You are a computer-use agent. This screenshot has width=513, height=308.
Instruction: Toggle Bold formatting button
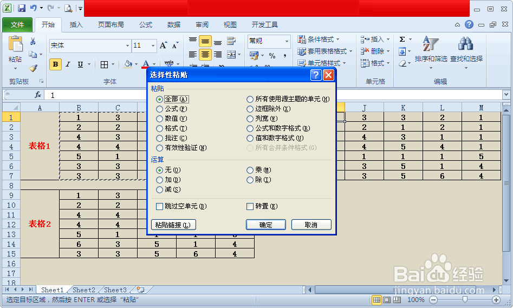click(x=55, y=64)
